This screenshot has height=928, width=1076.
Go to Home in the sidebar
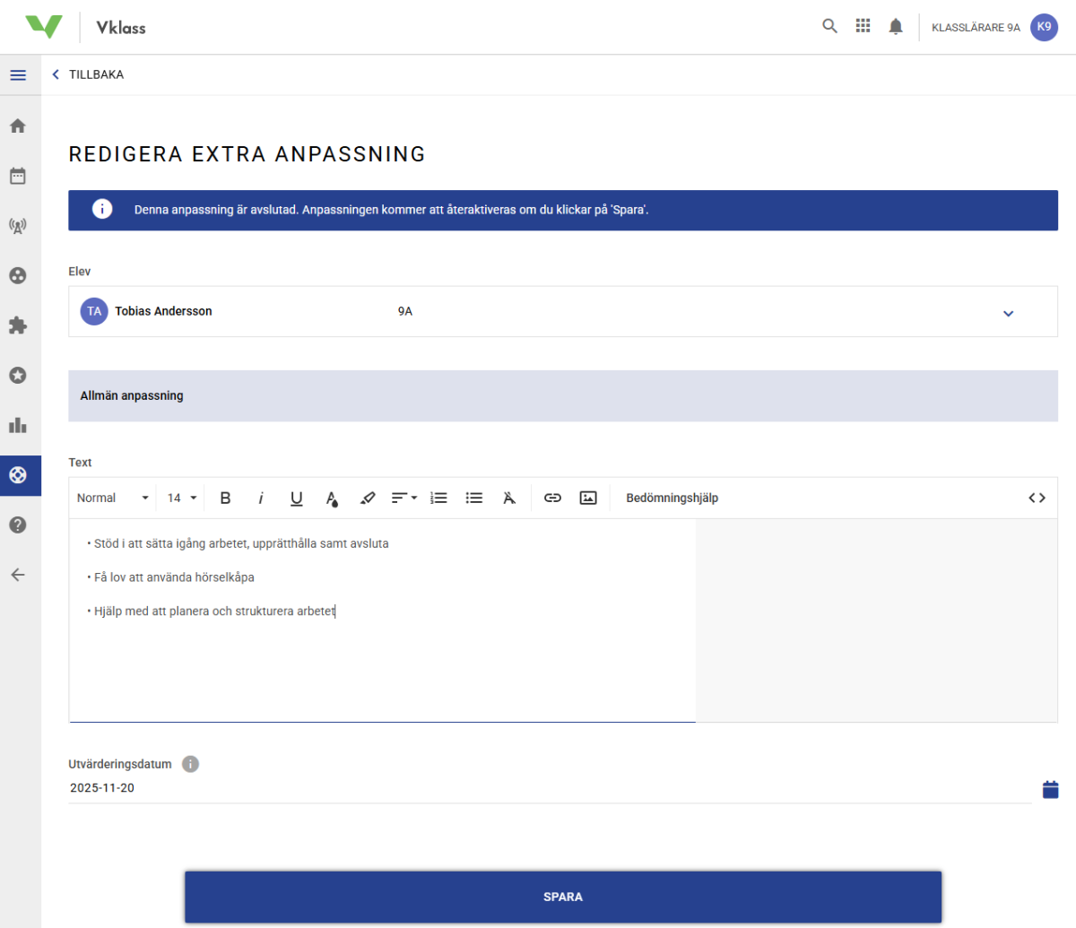(18, 126)
